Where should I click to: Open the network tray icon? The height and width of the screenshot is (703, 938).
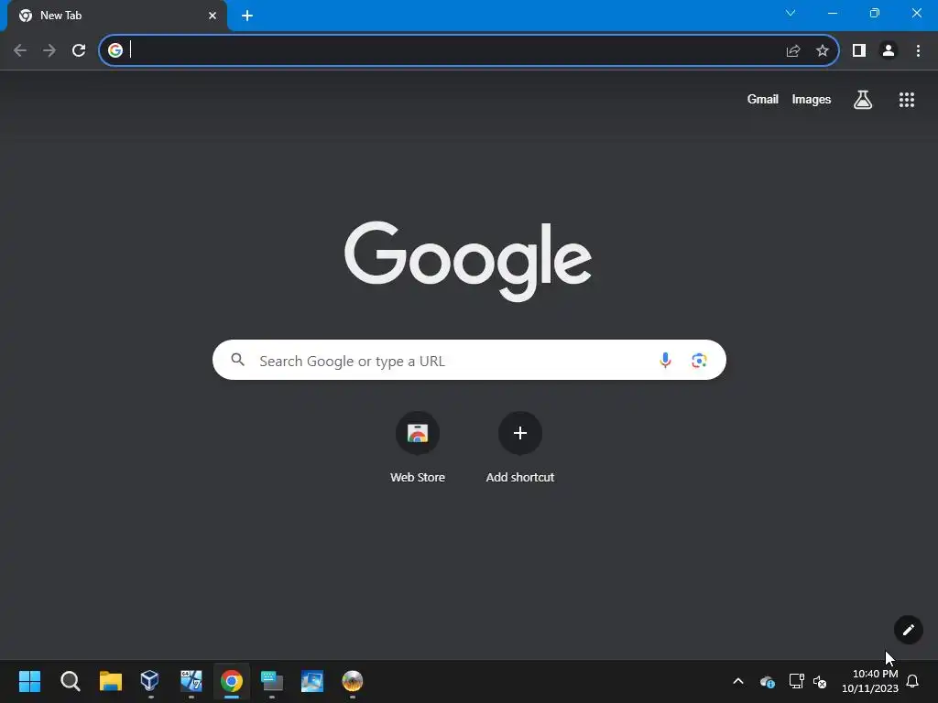[796, 681]
